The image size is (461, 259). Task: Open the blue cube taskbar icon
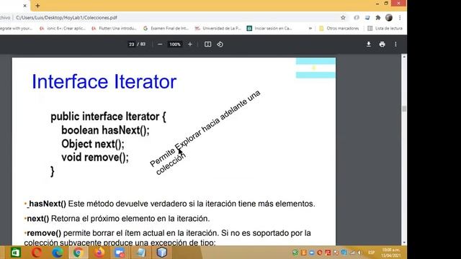[x=161, y=253]
